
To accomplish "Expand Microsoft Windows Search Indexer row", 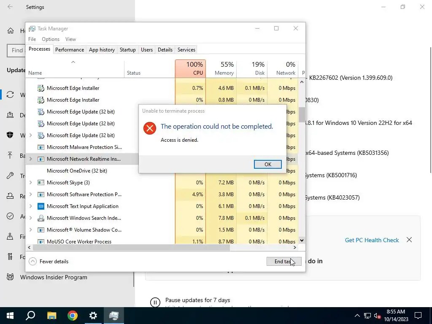I will 30,218.
